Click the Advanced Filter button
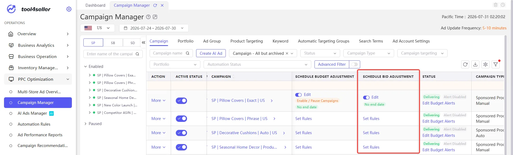513x155 pixels. [x=332, y=64]
